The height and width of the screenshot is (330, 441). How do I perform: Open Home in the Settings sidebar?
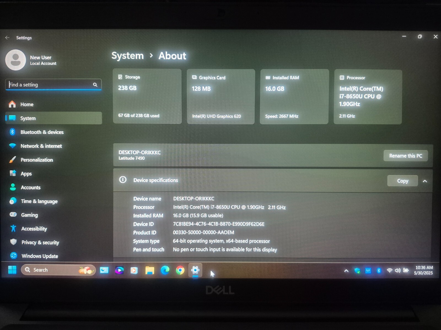click(53, 105)
